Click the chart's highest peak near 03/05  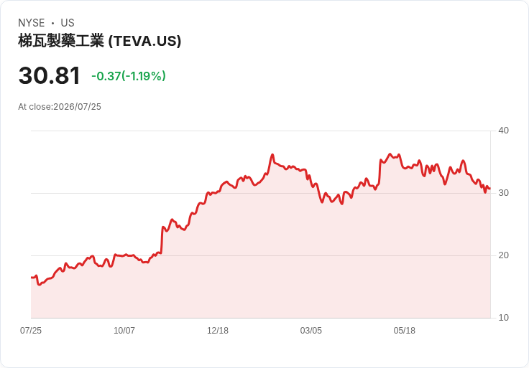[x=272, y=154]
